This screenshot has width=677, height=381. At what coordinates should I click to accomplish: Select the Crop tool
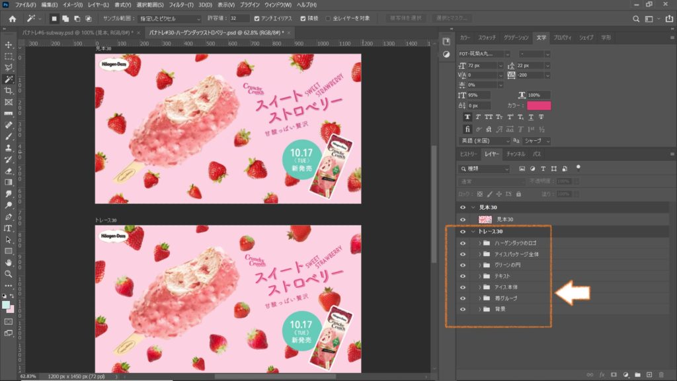point(9,90)
